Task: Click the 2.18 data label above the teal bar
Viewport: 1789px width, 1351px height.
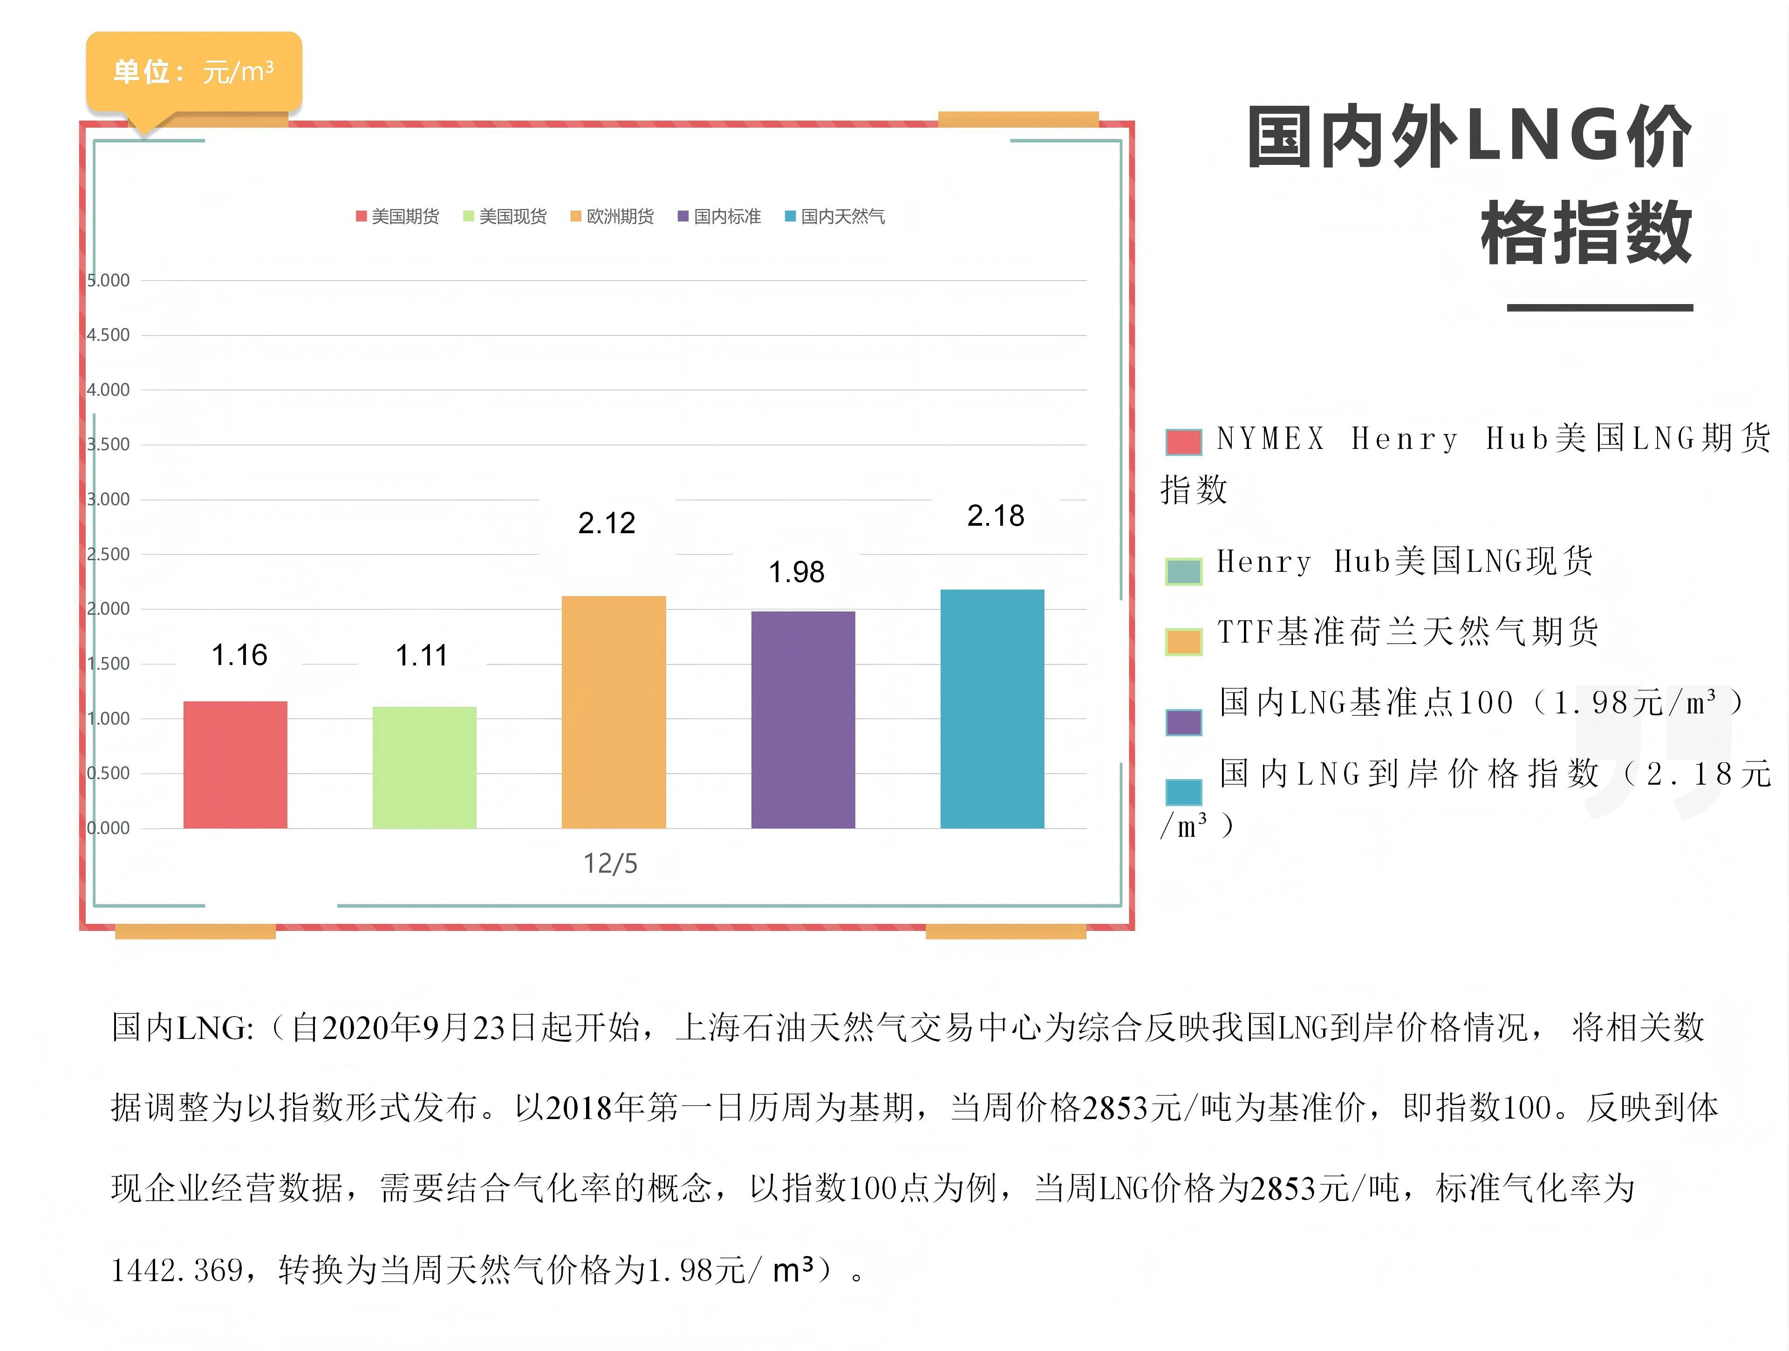Action: (x=996, y=516)
